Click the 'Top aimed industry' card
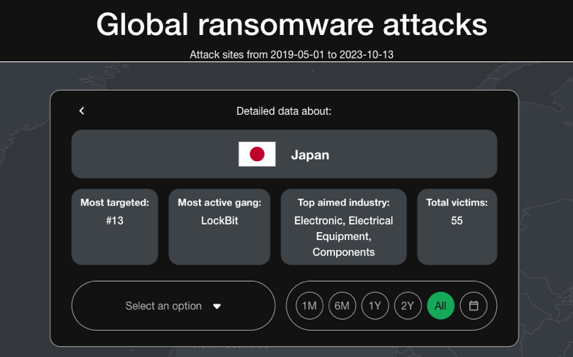 click(343, 227)
